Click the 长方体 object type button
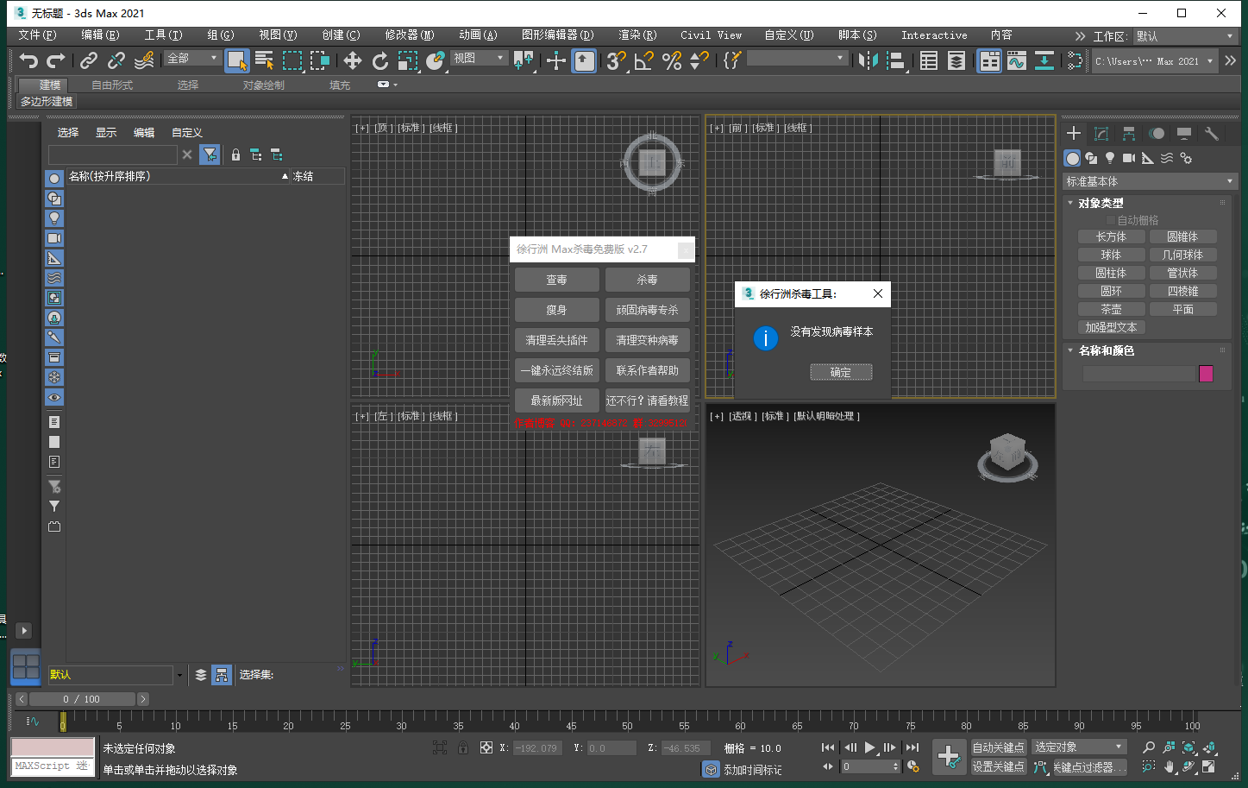The image size is (1248, 788). (x=1111, y=236)
